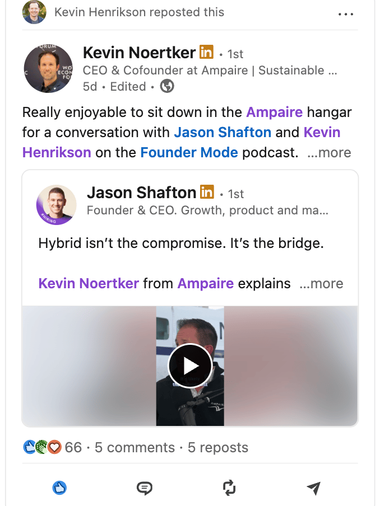Open the 5 comments link
Viewport: 380px width, 506px height.
tap(135, 448)
